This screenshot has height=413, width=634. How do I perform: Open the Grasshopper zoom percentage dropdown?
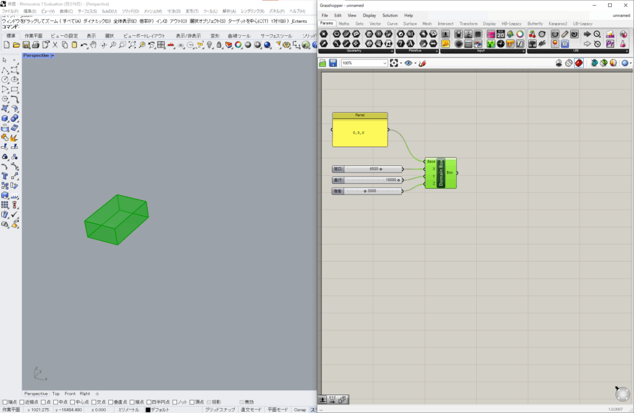coord(384,63)
